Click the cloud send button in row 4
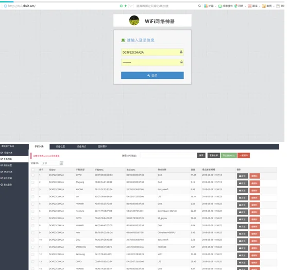The height and width of the screenshot is (270, 287). [x=242, y=198]
